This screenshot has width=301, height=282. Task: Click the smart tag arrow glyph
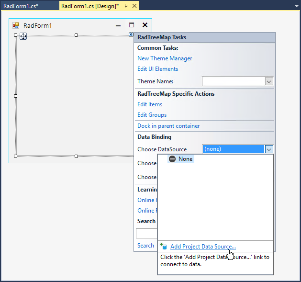coord(131,34)
